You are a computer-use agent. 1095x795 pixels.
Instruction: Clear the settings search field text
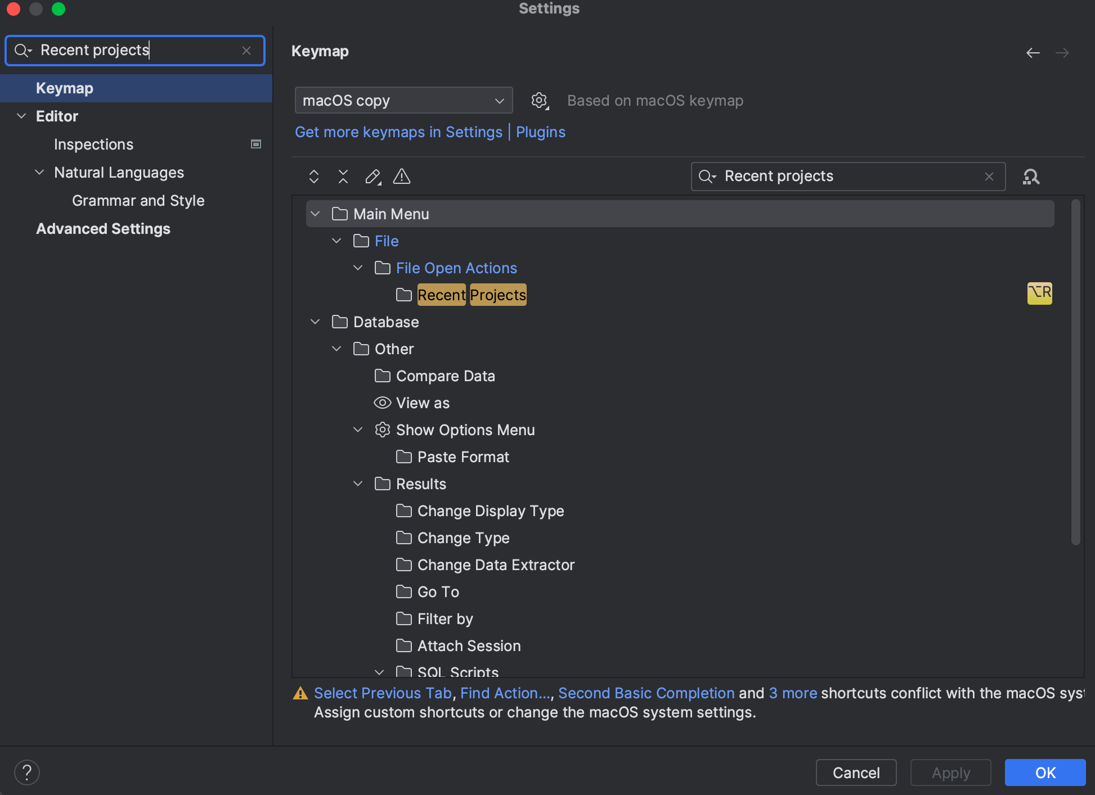246,51
